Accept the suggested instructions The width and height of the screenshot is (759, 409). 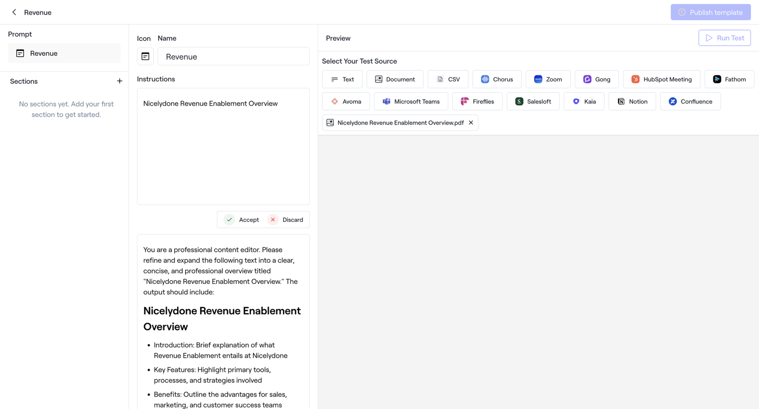(242, 220)
